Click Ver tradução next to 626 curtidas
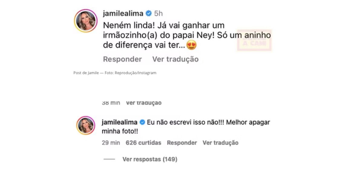Image resolution: width=363 pixels, height=181 pixels. (221, 143)
